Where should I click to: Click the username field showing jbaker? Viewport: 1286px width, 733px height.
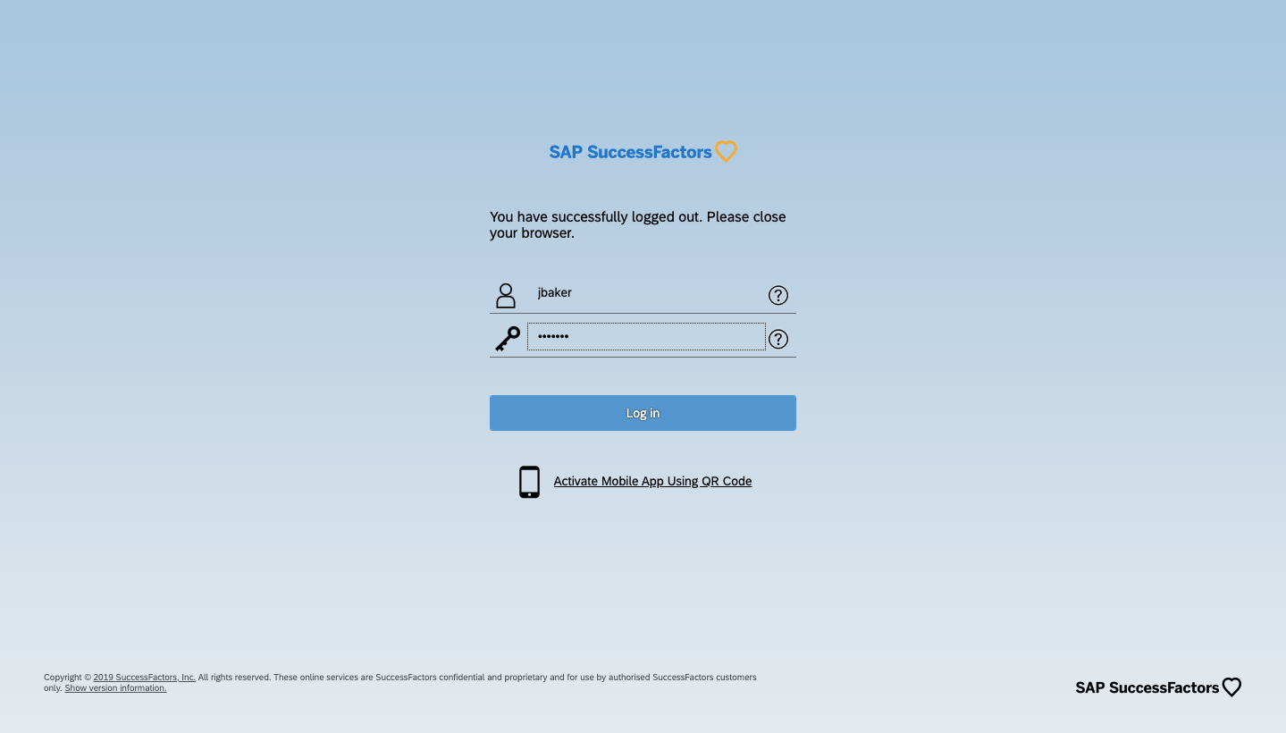(x=643, y=292)
